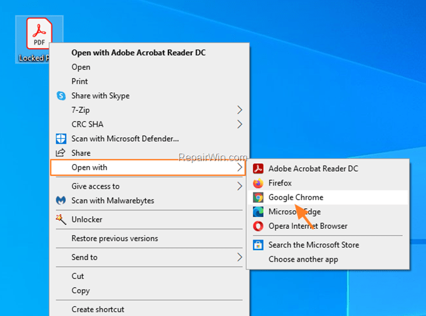426x316 pixels.
Task: Select Choose another app
Action: (328, 260)
